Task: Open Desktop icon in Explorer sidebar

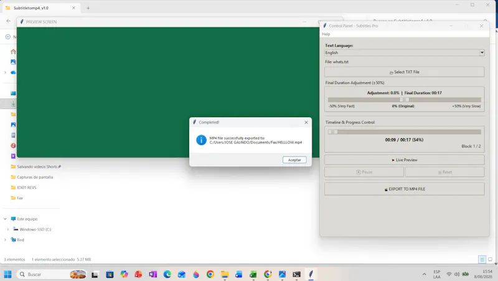Action: (x=13, y=93)
